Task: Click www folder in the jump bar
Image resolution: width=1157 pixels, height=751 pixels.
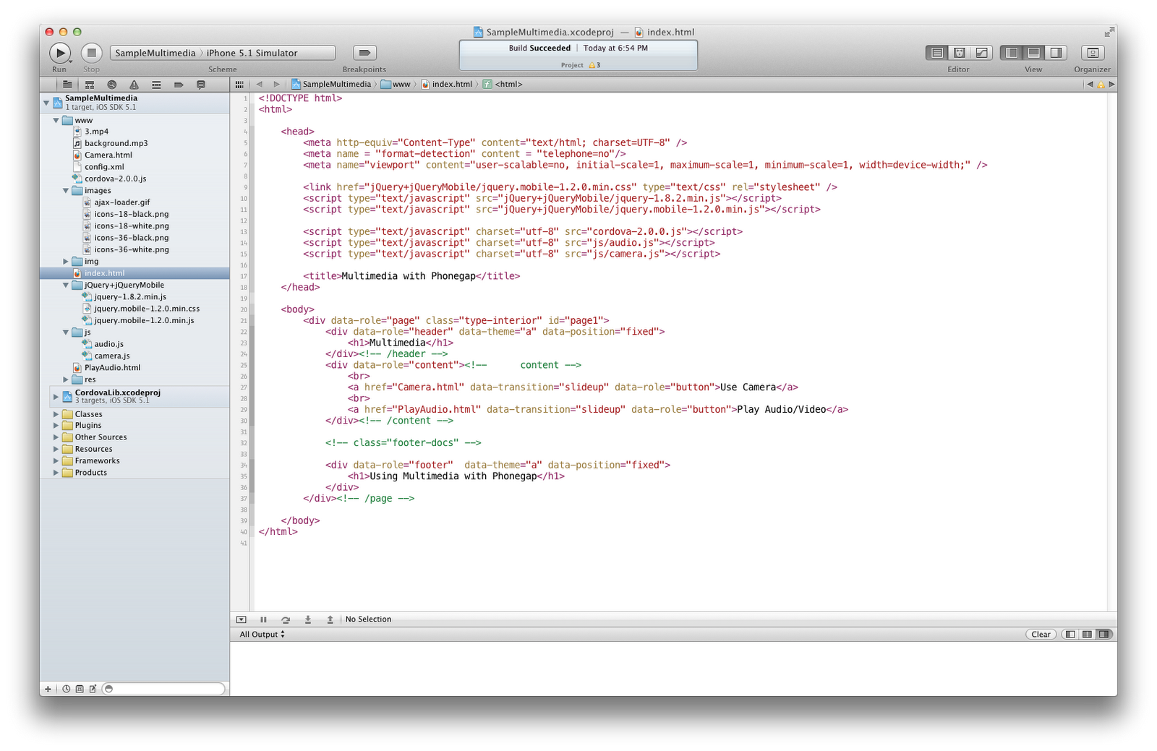Action: click(x=396, y=85)
